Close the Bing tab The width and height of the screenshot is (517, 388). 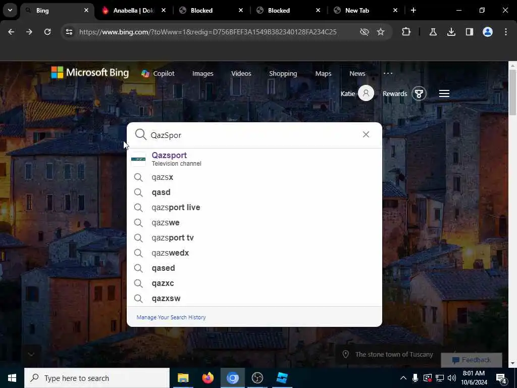click(86, 10)
